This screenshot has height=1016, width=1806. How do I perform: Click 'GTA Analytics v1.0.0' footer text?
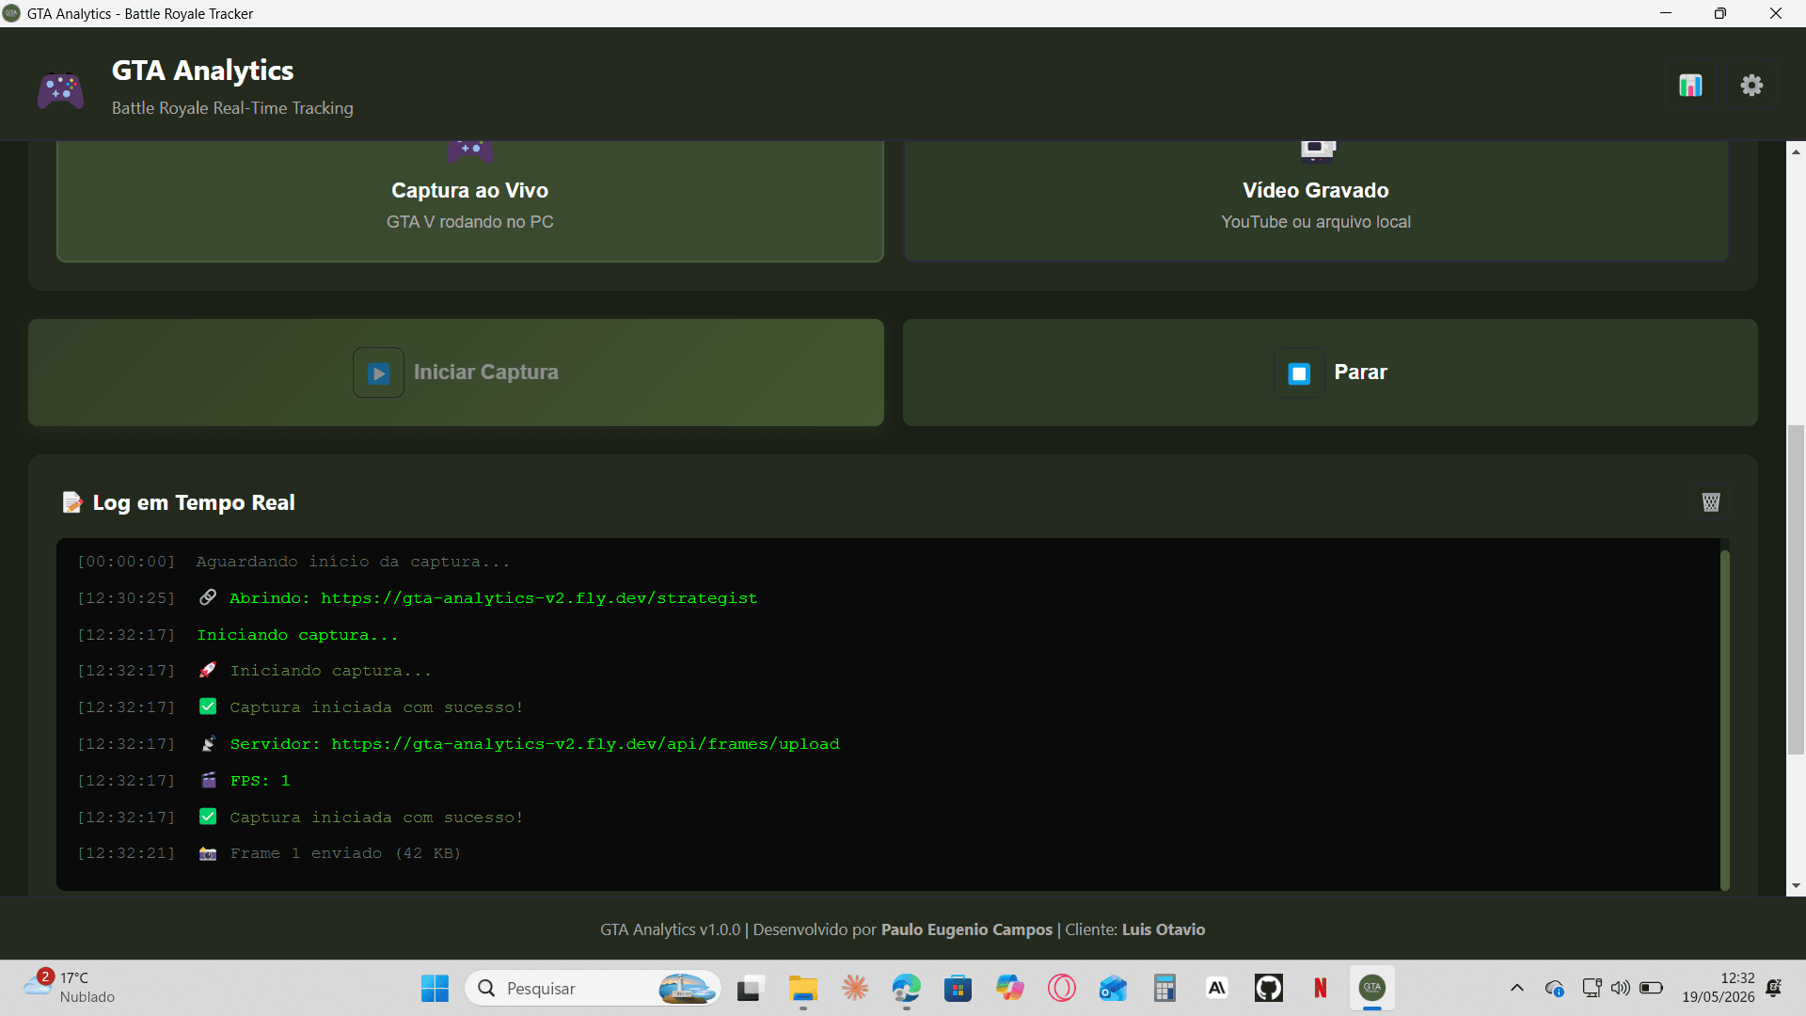[671, 929]
